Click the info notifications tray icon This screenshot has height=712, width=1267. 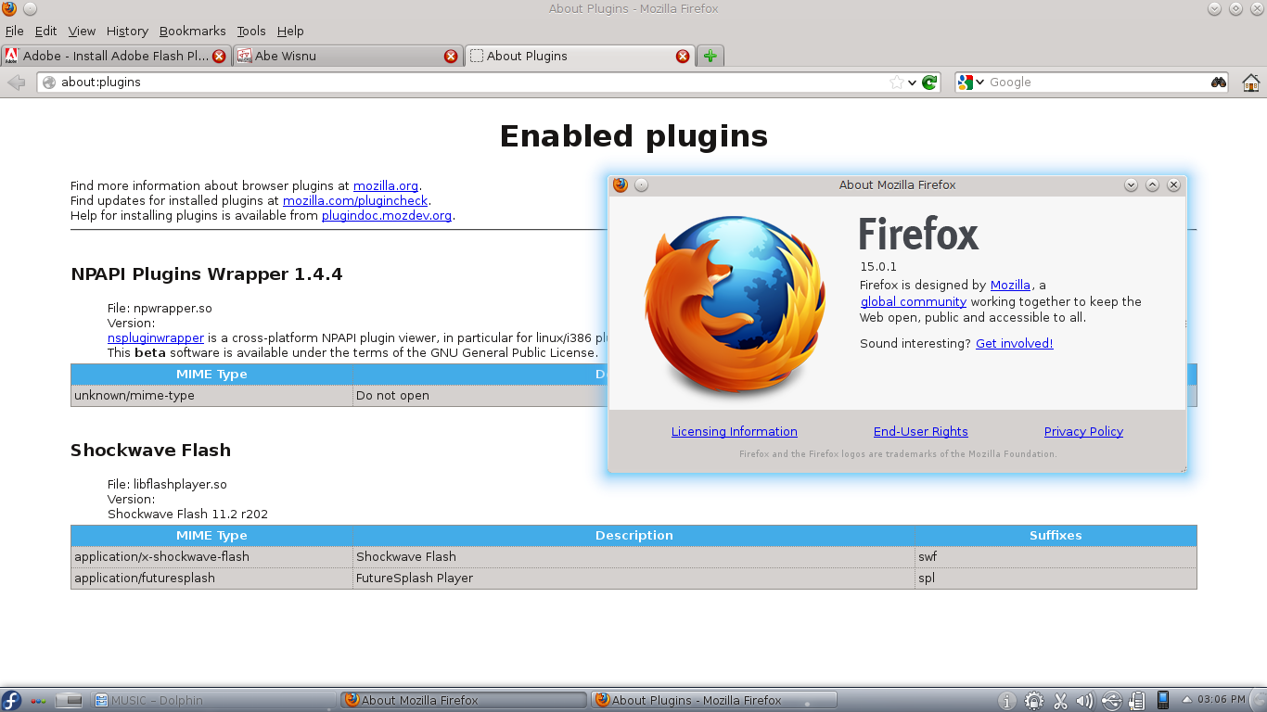pyautogui.click(x=1009, y=700)
